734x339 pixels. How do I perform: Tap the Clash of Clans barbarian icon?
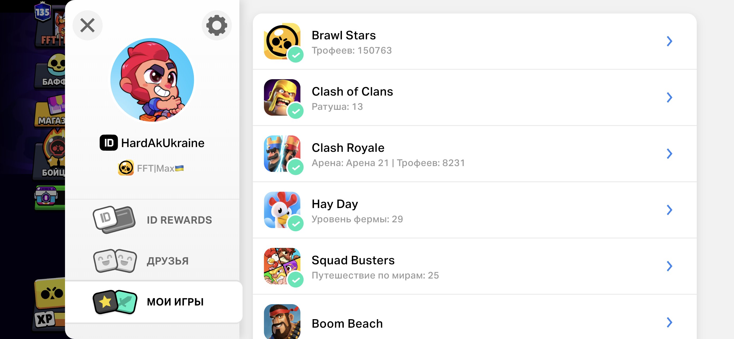coord(282,97)
